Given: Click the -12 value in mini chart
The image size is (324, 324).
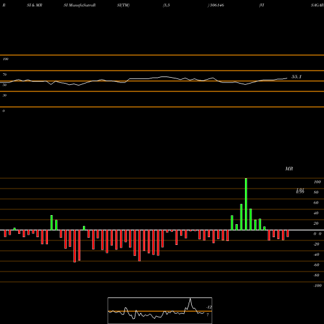Looking at the screenshot, I should coord(209,307).
